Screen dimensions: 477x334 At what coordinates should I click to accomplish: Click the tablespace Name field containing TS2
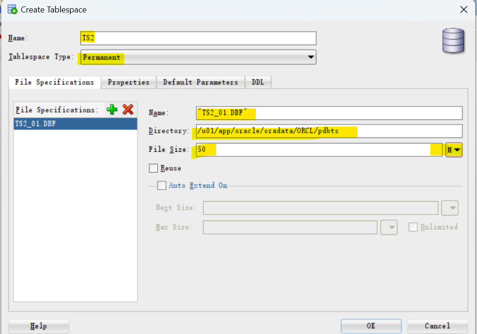pyautogui.click(x=199, y=38)
